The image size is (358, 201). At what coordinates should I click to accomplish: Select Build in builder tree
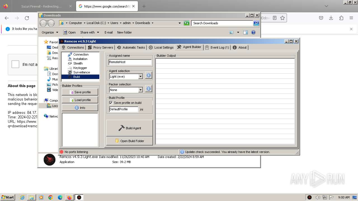pos(76,77)
